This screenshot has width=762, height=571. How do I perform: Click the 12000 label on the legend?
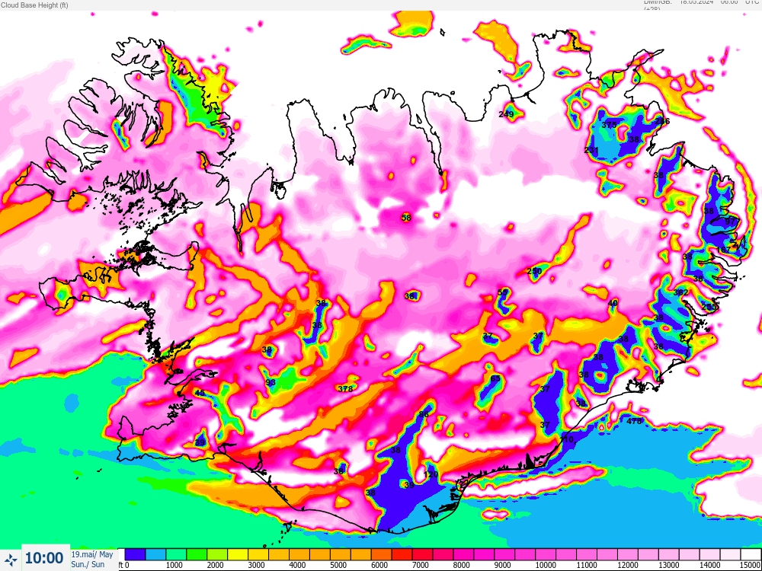(x=629, y=566)
